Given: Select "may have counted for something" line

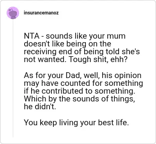Looking at the screenshot, I should click(x=83, y=84).
